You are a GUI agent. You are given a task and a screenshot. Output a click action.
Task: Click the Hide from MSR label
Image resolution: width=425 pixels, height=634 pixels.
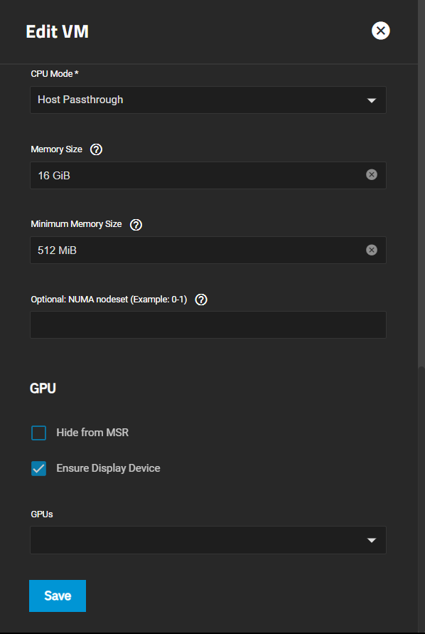pos(92,433)
